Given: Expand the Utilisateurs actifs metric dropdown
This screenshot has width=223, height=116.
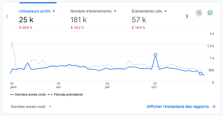Looking at the screenshot, I should [x=54, y=11].
